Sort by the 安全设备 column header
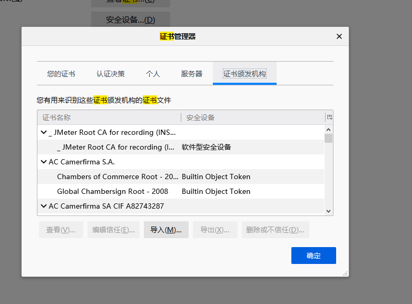This screenshot has width=412, height=304. [253, 117]
